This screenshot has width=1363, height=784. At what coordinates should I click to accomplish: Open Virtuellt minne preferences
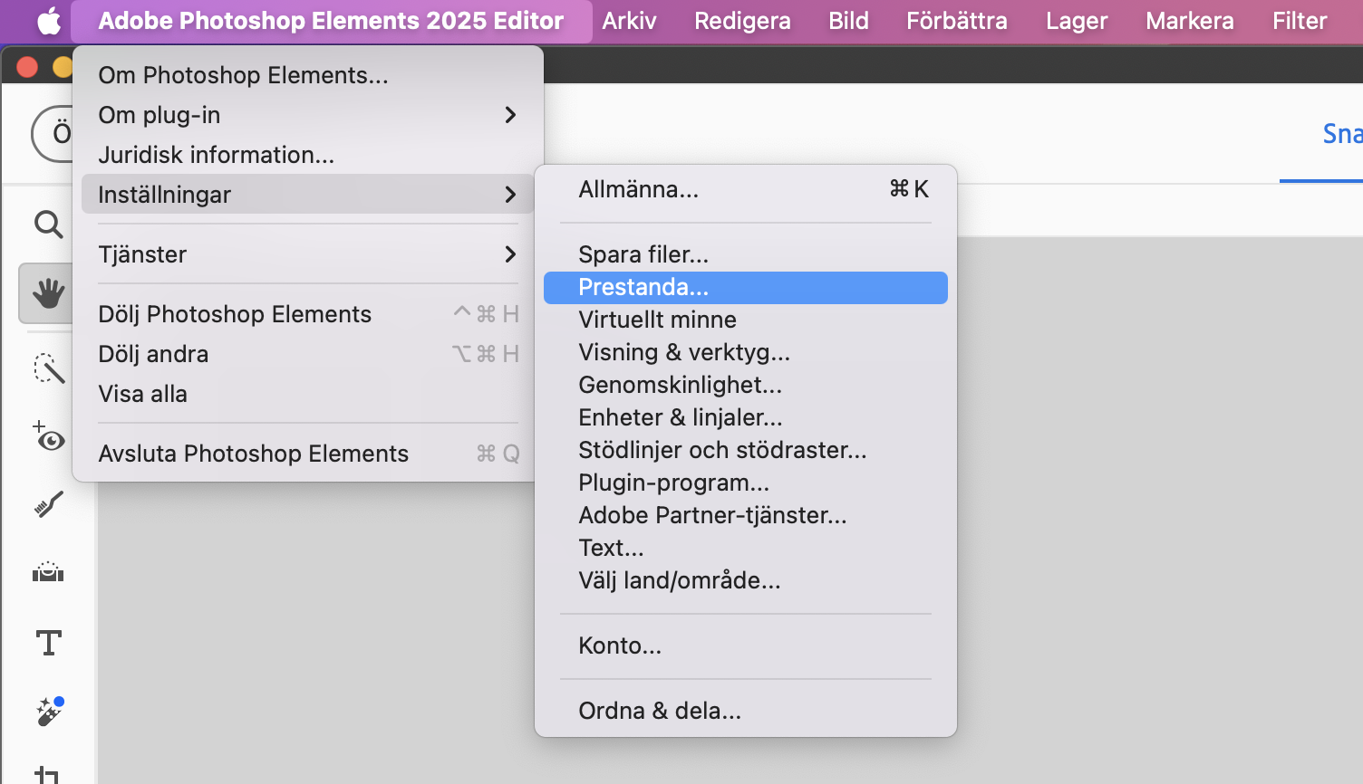click(x=746, y=320)
